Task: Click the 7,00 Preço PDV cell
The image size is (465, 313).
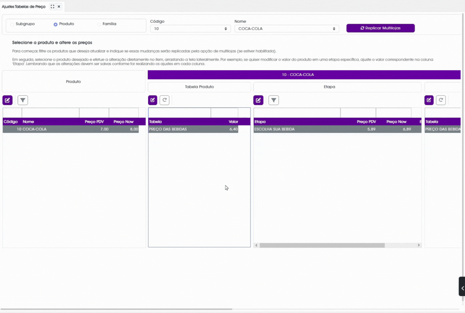Action: 94,129
